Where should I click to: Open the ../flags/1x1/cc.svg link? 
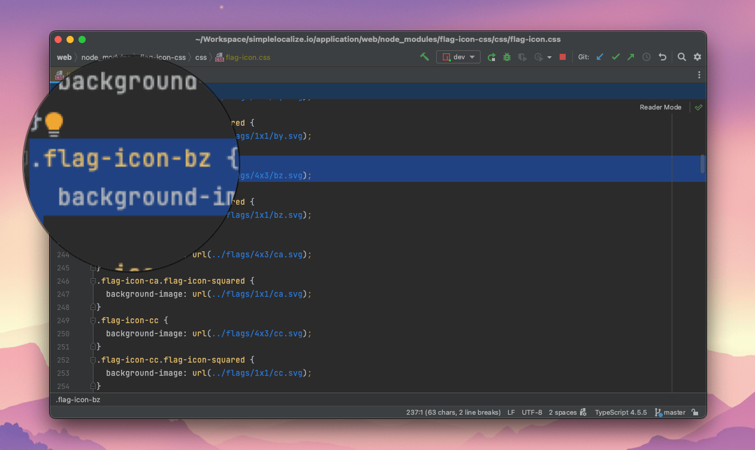pyautogui.click(x=257, y=373)
